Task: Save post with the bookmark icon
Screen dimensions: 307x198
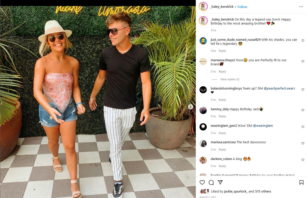Action: click(x=301, y=182)
